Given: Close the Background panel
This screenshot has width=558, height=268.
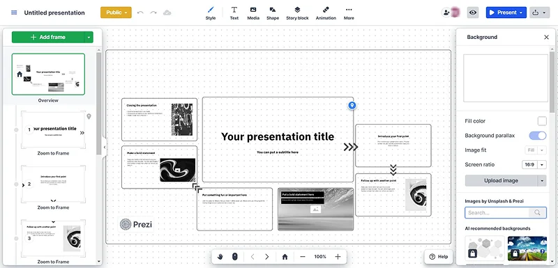Looking at the screenshot, I should click(x=546, y=37).
